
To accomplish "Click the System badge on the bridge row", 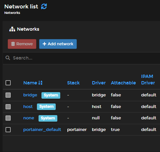I will pyautogui.click(x=51, y=95).
